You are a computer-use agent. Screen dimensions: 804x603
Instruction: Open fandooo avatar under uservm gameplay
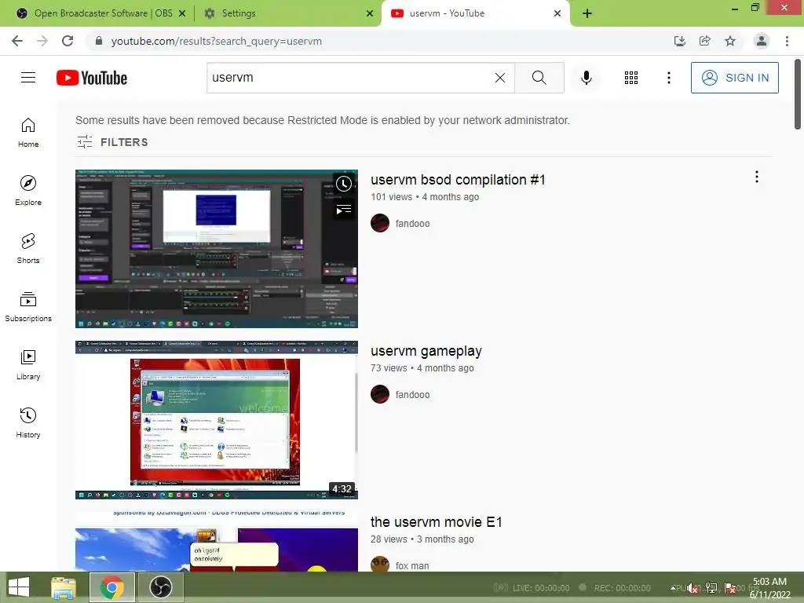coord(380,394)
